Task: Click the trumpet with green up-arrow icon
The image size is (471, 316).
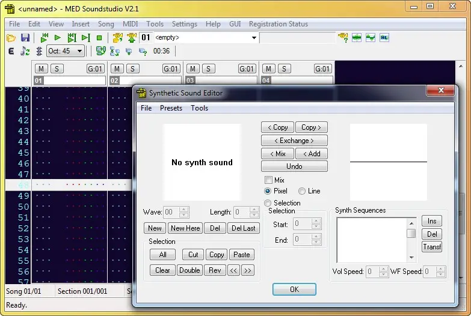Action: (132, 38)
